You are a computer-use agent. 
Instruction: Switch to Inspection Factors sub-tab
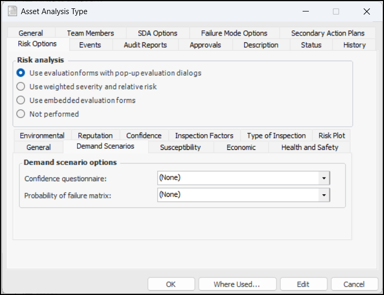(204, 135)
